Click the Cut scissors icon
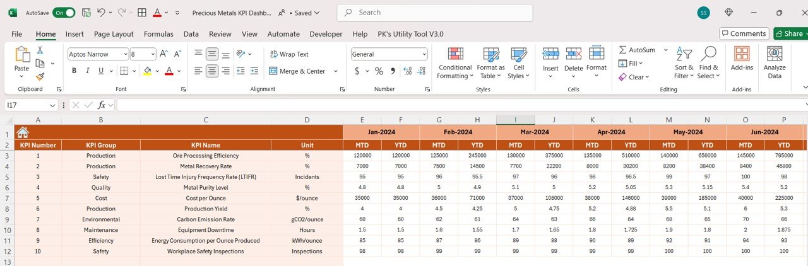The height and width of the screenshot is (266, 808). tap(40, 50)
